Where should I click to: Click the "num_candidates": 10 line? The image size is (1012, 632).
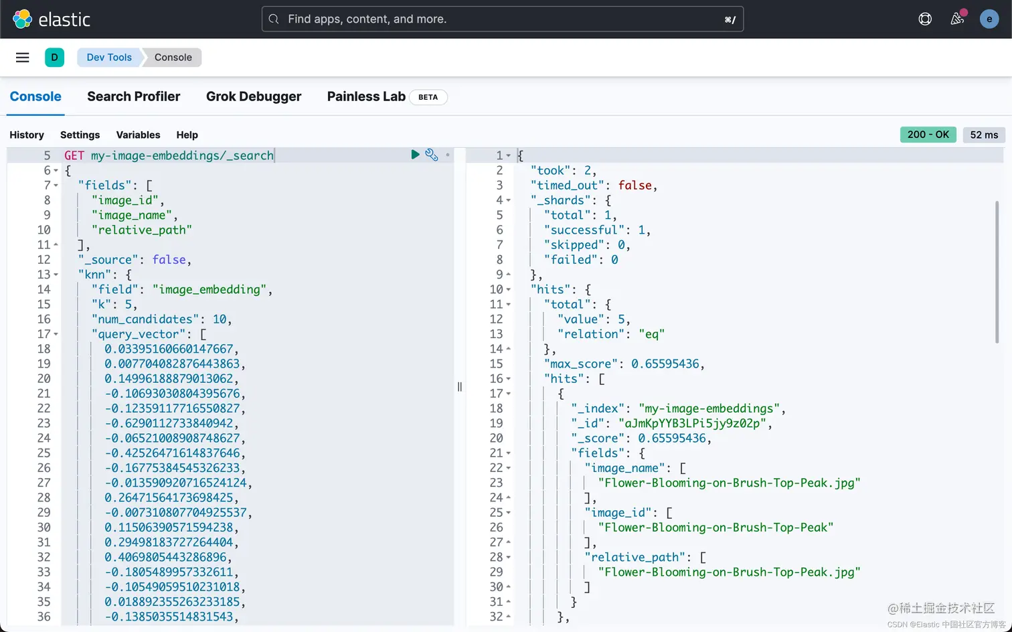[x=162, y=319]
